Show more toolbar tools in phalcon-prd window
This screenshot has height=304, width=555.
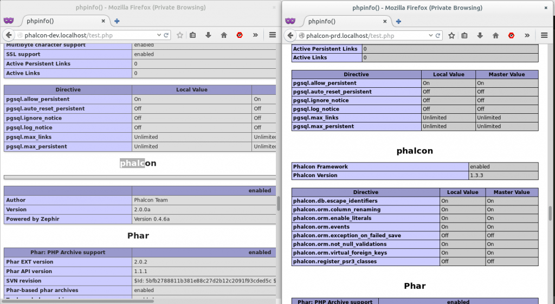[x=527, y=35]
